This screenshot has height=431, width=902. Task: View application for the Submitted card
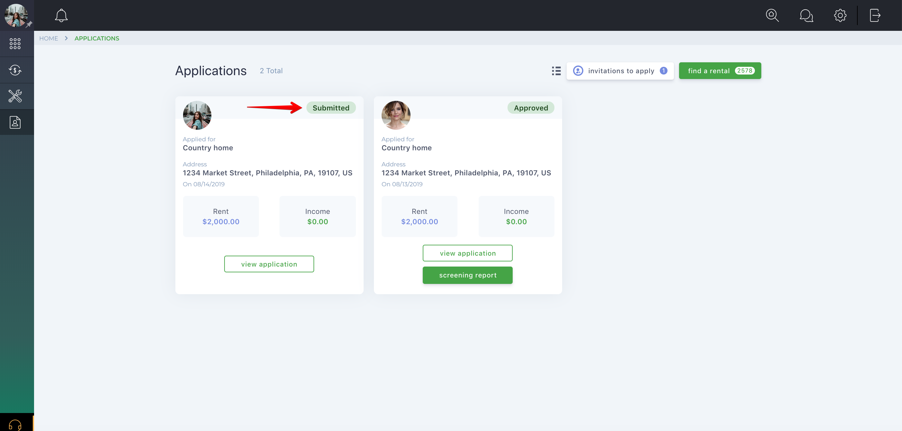(269, 264)
